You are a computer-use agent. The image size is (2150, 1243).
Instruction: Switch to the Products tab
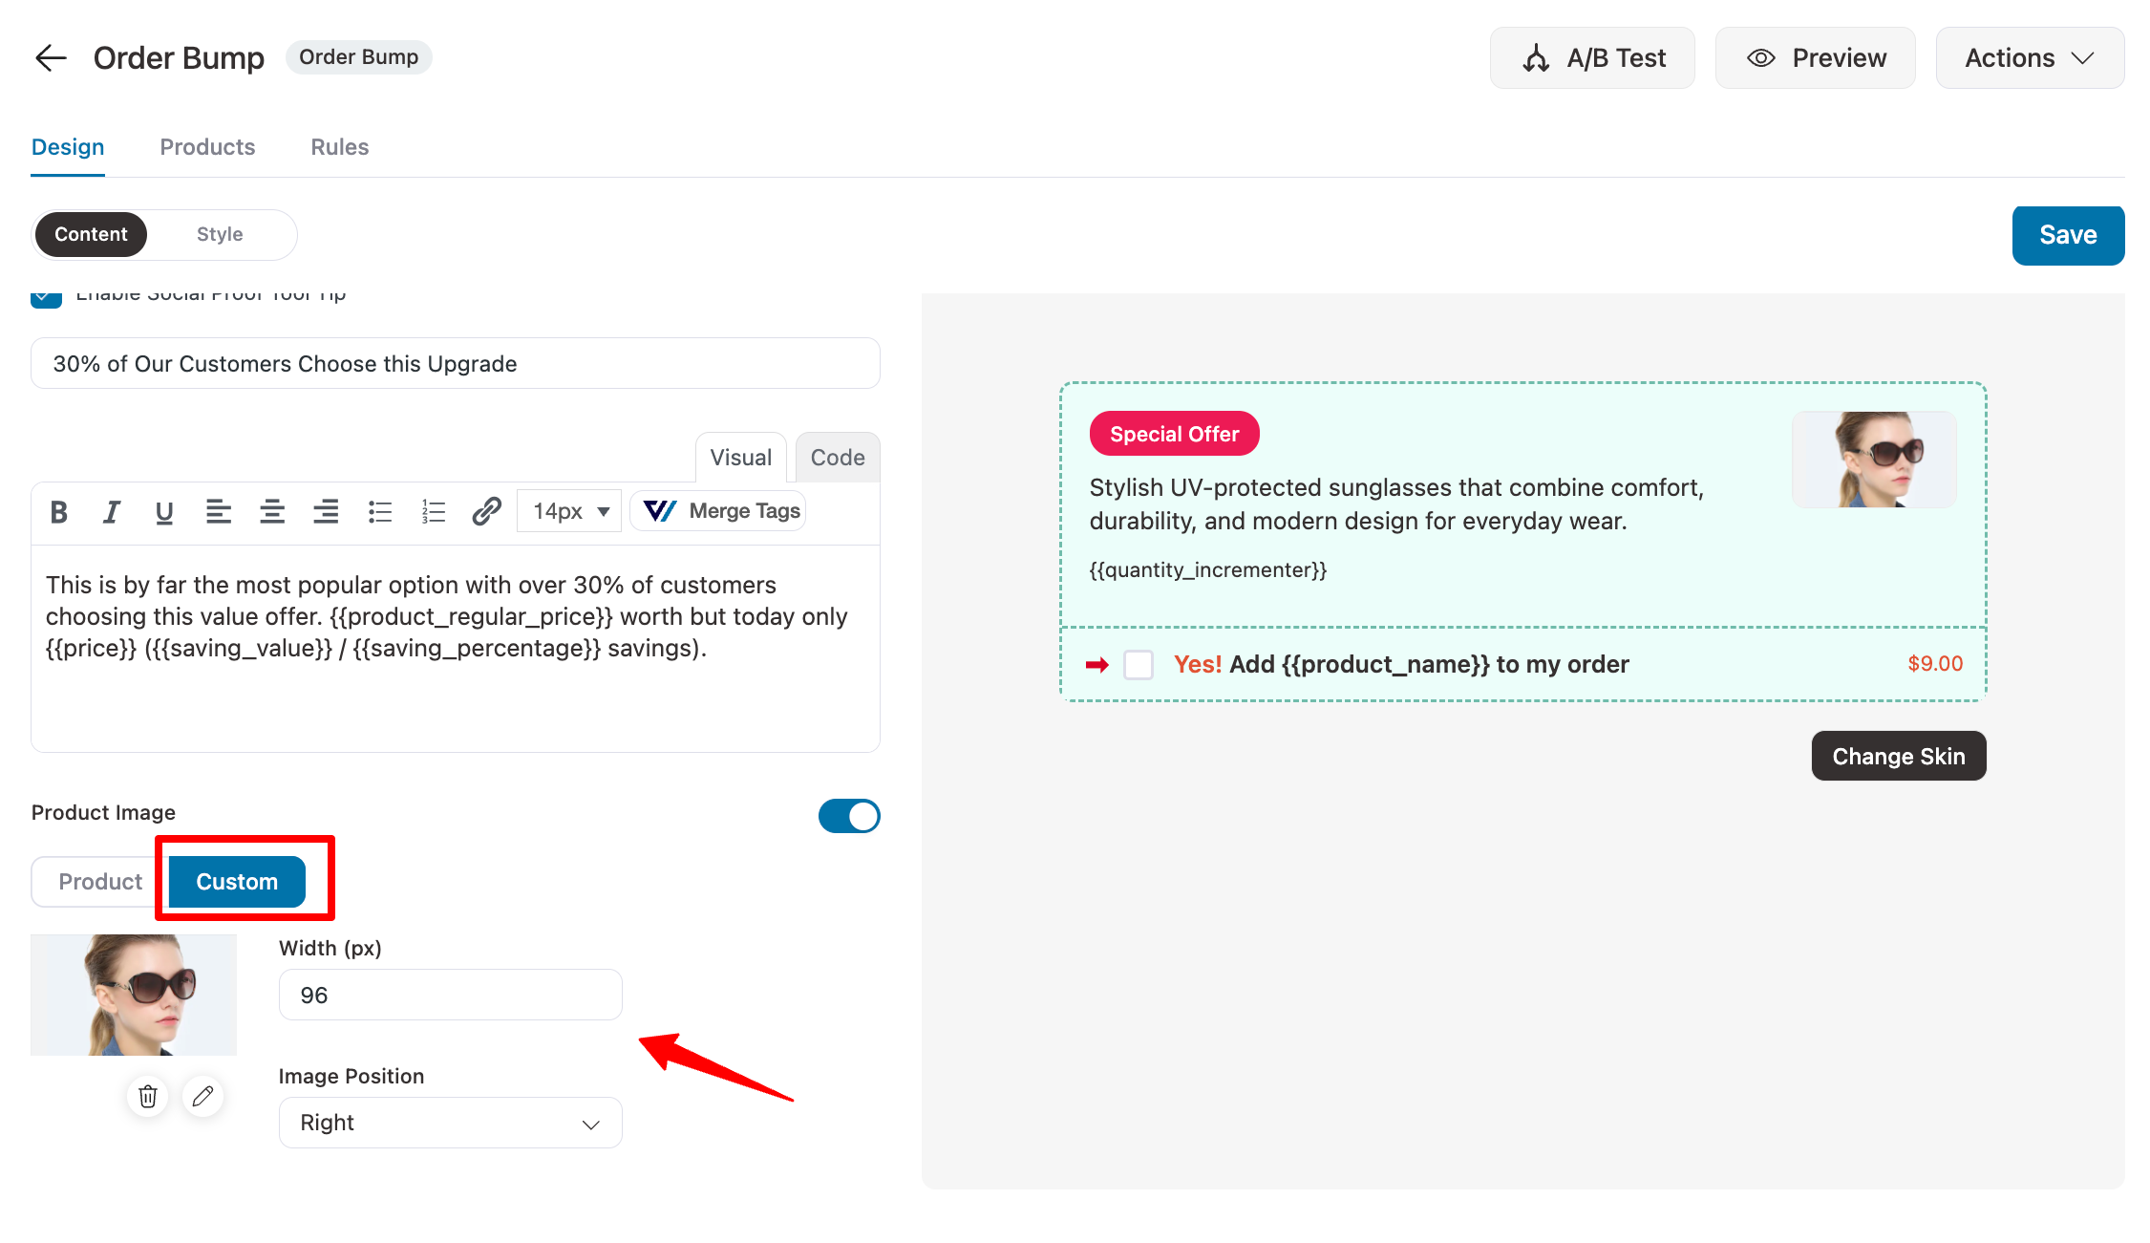[207, 147]
